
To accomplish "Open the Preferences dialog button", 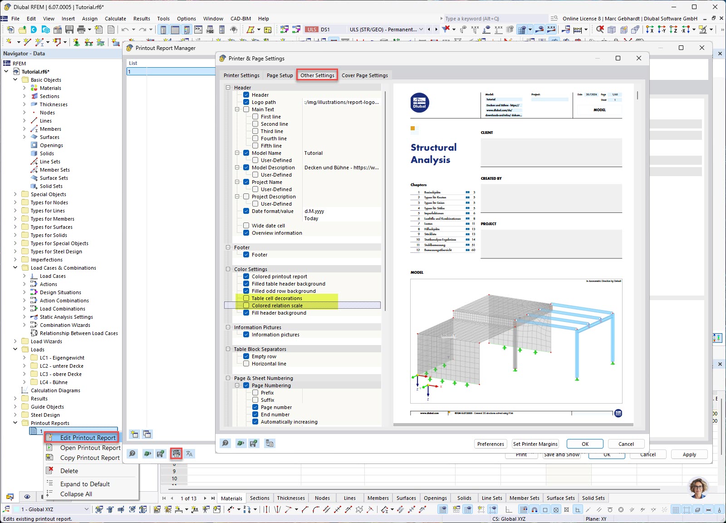I will (x=490, y=444).
